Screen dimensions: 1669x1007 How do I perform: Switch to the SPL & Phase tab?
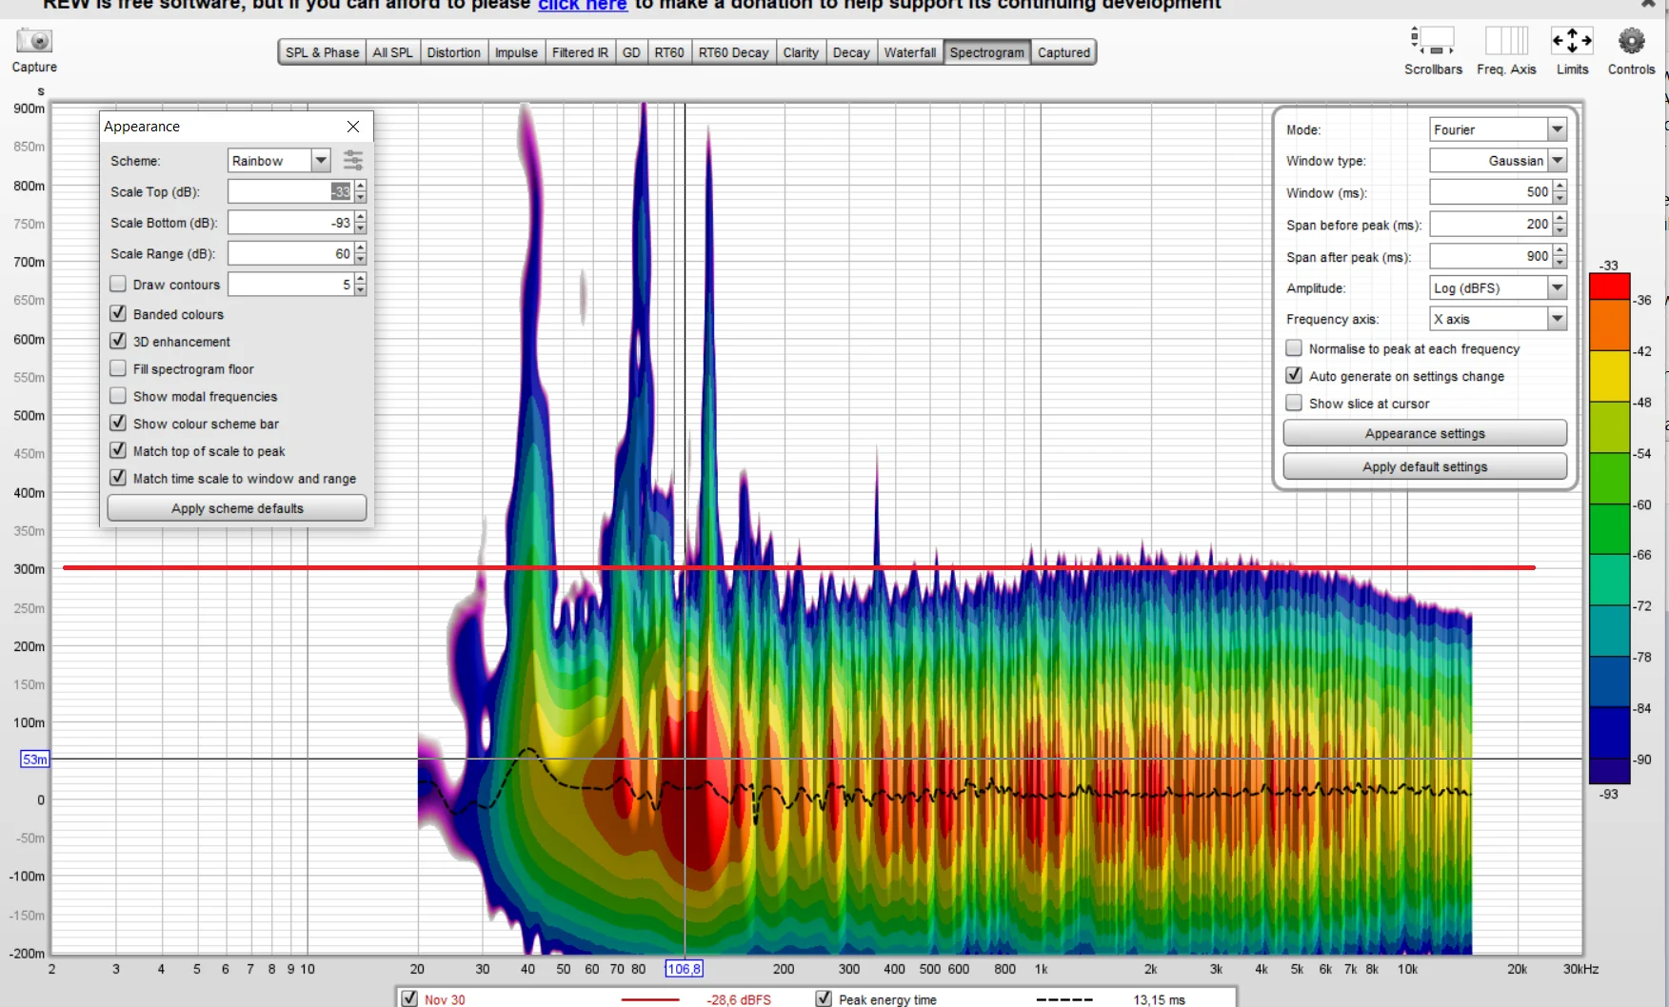click(322, 52)
